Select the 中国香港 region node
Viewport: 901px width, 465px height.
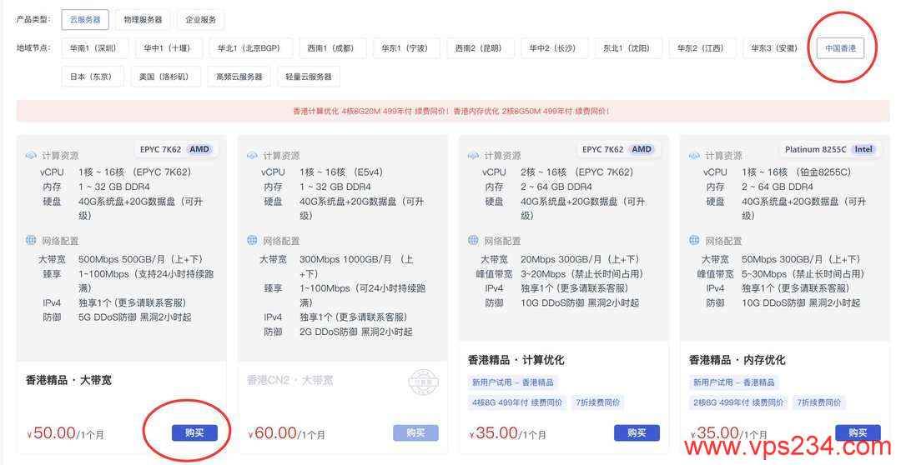tap(840, 48)
